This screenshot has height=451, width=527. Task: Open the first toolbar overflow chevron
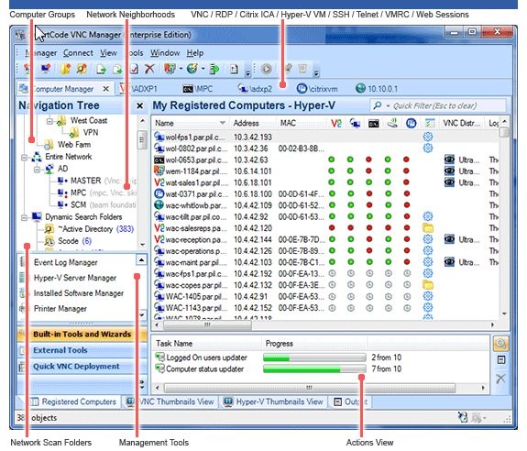click(x=248, y=73)
